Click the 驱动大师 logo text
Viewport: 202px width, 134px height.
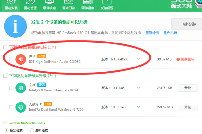point(181,6)
